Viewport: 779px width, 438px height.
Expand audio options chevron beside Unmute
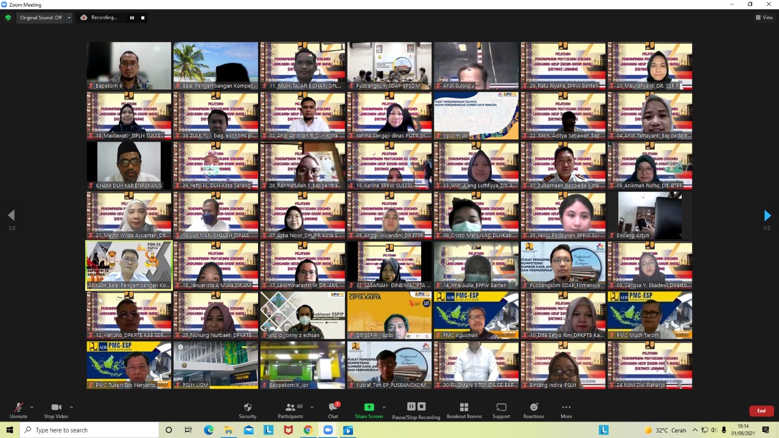click(x=32, y=407)
